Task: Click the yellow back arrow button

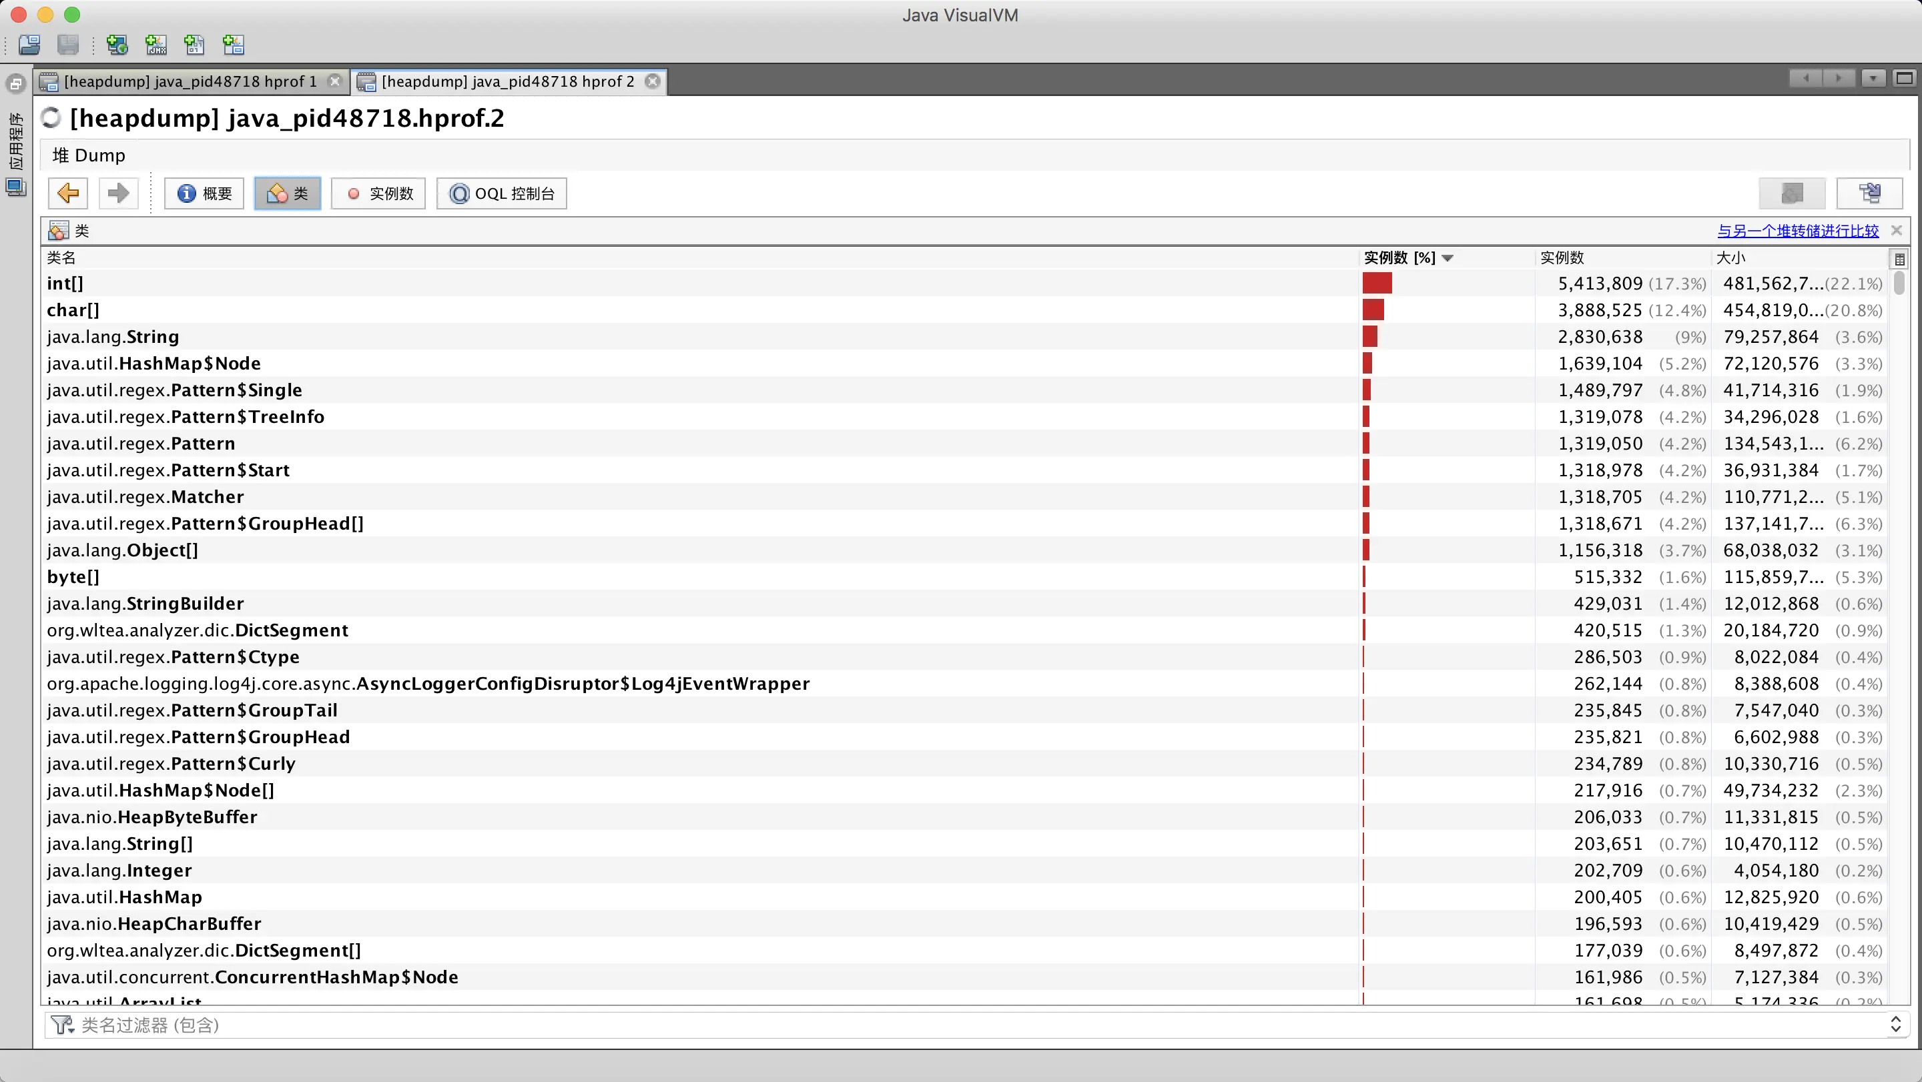Action: (68, 194)
